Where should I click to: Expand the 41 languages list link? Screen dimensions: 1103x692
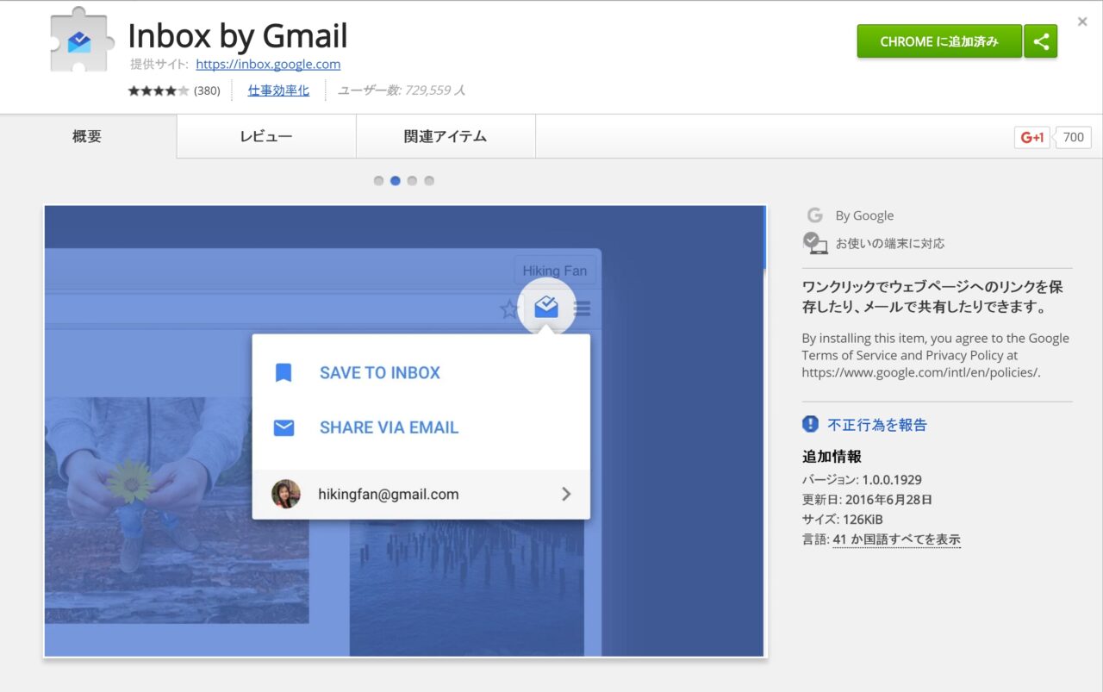tap(896, 539)
